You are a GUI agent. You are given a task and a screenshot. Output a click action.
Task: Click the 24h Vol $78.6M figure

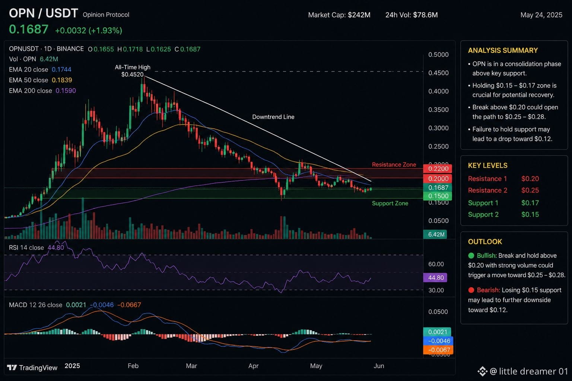411,15
